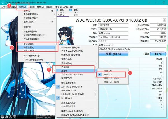Expand Intel/AMD RAID (CSMI) submenu
Viewport: 168px width, 119px height.
77,94
